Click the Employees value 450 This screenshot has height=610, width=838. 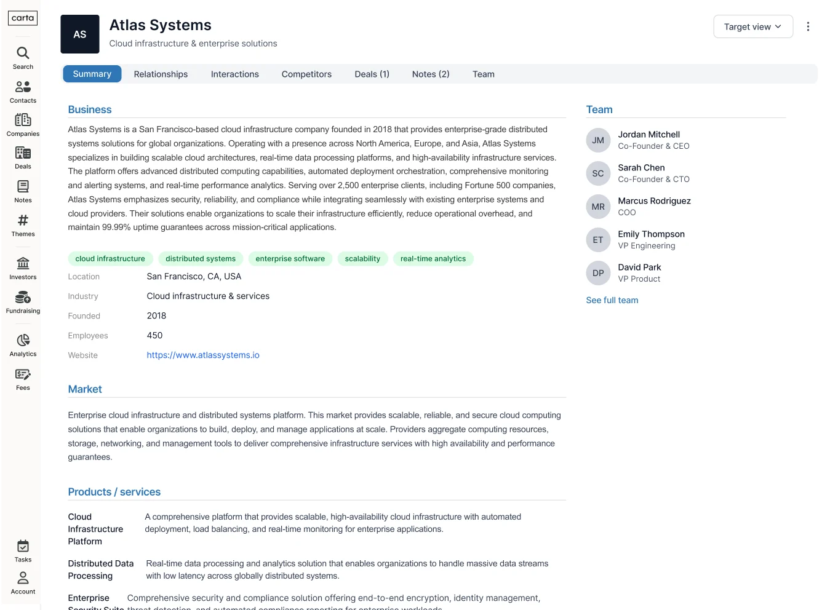click(154, 335)
